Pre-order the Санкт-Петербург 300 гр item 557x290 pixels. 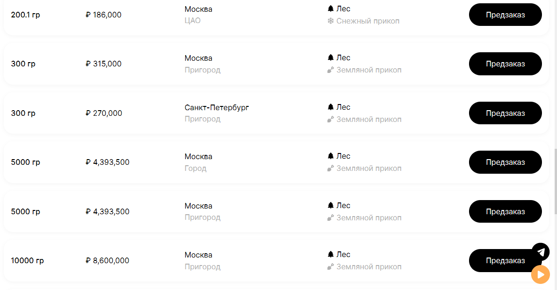pos(505,113)
